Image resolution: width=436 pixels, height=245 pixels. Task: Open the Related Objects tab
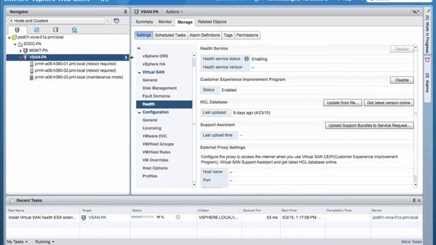[x=212, y=22]
